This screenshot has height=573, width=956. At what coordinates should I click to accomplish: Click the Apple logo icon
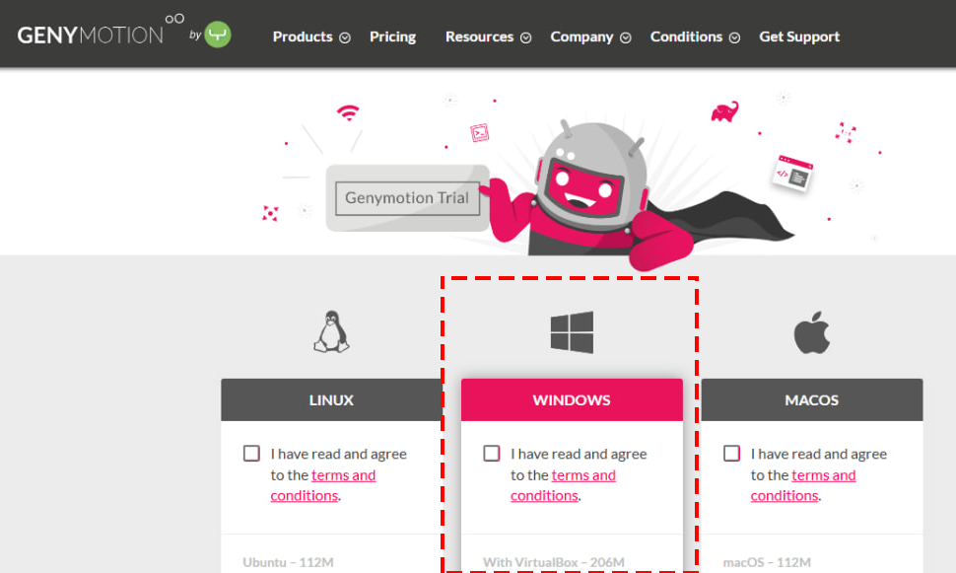tap(811, 333)
